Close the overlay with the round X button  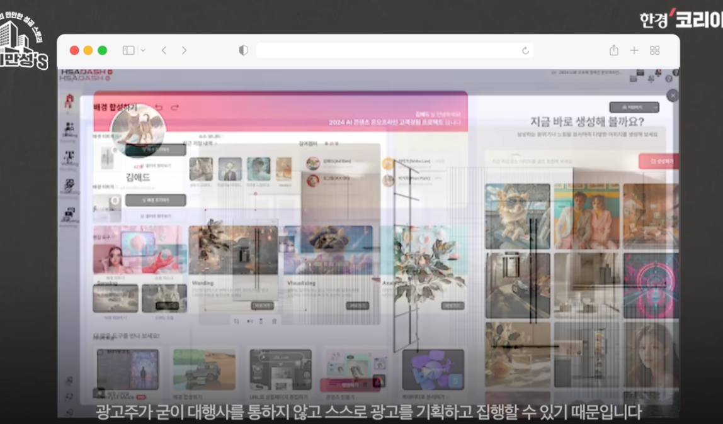[x=673, y=95]
